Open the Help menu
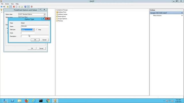This screenshot has width=184, height=103. (x=17, y=4)
